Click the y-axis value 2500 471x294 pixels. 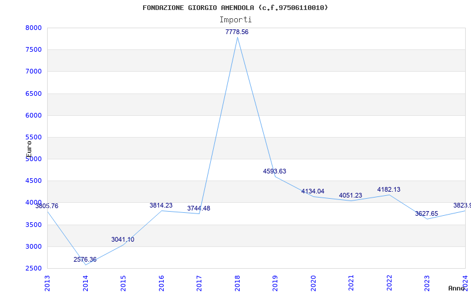point(34,269)
